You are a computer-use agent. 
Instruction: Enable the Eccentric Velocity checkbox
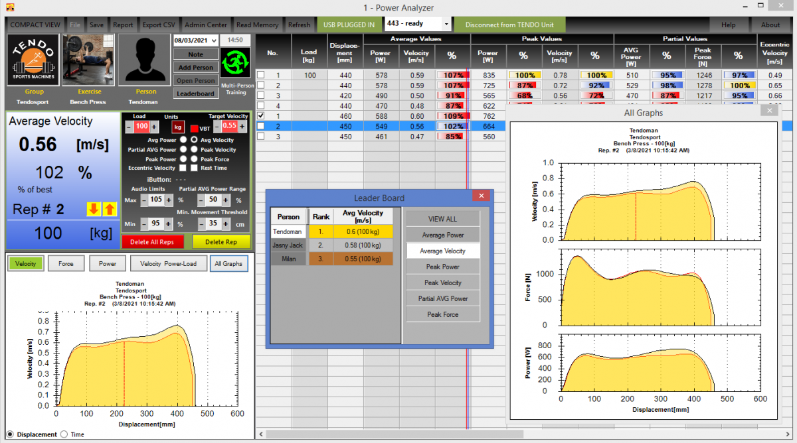click(x=183, y=168)
